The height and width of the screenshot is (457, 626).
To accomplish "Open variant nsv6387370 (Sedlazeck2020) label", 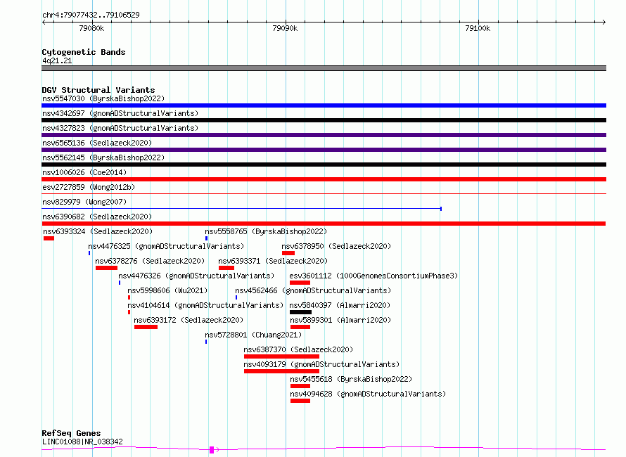I will [298, 349].
